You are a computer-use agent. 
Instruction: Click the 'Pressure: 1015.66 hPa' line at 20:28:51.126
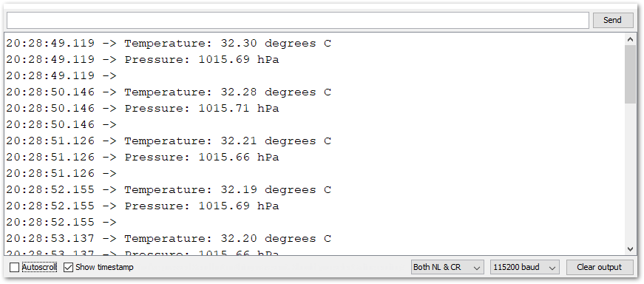[143, 157]
